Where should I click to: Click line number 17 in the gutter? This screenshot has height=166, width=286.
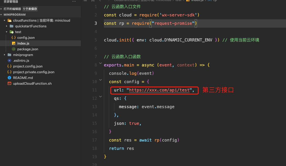click(94, 140)
